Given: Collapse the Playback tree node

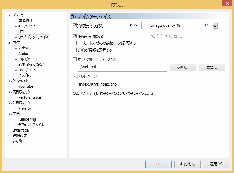Looking at the screenshot, I should [9, 81].
